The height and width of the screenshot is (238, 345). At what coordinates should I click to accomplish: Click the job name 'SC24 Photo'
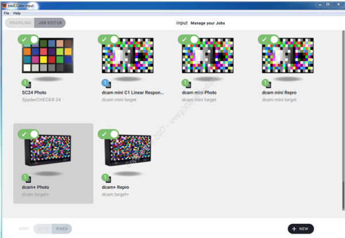point(34,93)
